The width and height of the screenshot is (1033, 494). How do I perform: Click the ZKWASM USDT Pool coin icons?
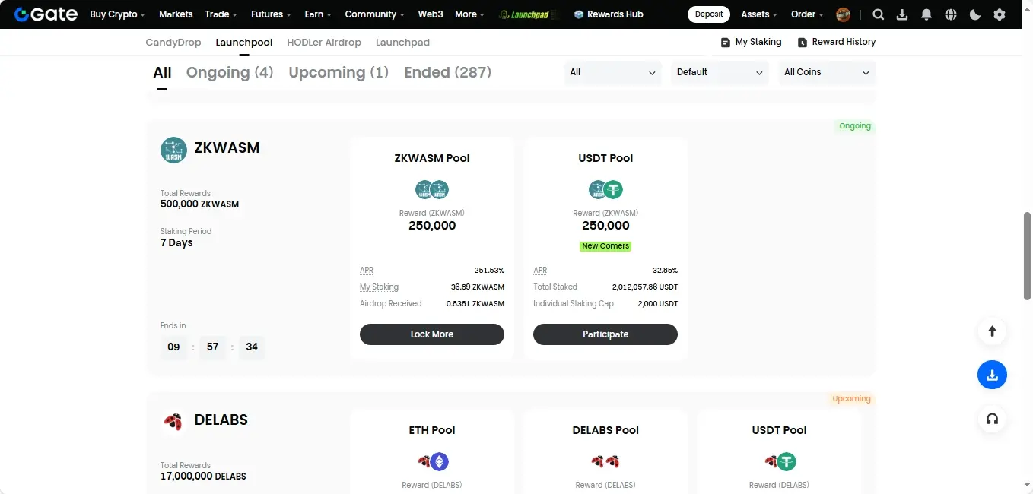coord(605,189)
